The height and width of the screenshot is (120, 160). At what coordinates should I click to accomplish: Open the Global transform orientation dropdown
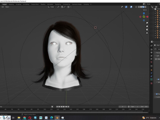click(52, 7)
